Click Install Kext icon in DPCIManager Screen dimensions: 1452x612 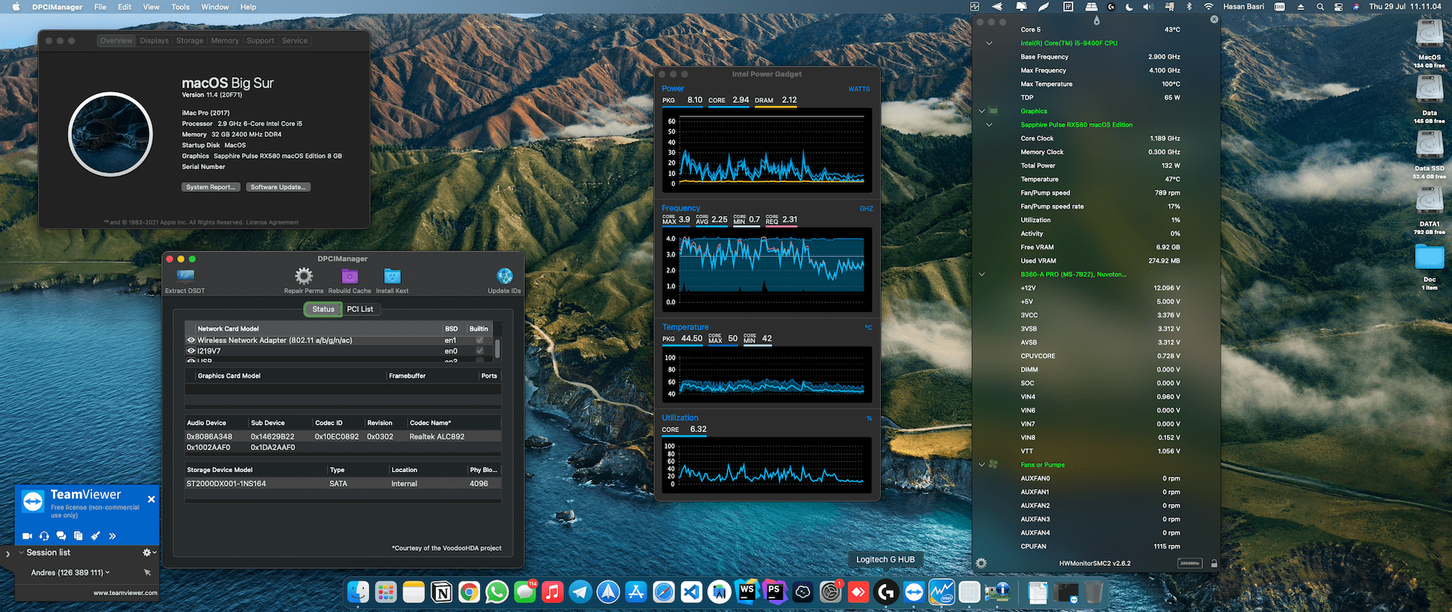coord(392,276)
